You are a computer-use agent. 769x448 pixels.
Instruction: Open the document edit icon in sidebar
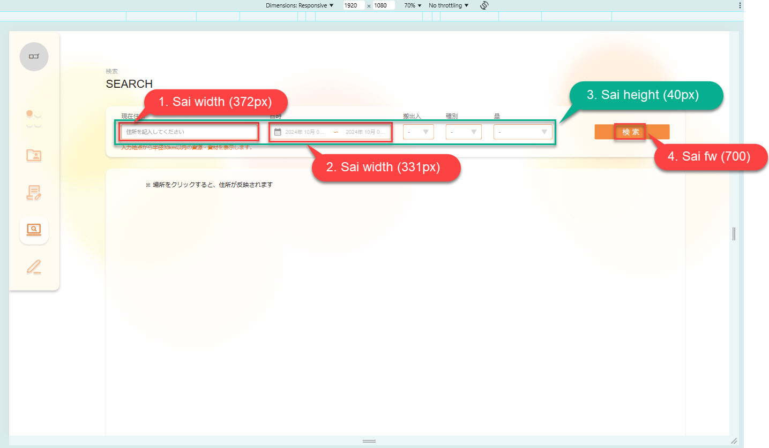(x=34, y=193)
